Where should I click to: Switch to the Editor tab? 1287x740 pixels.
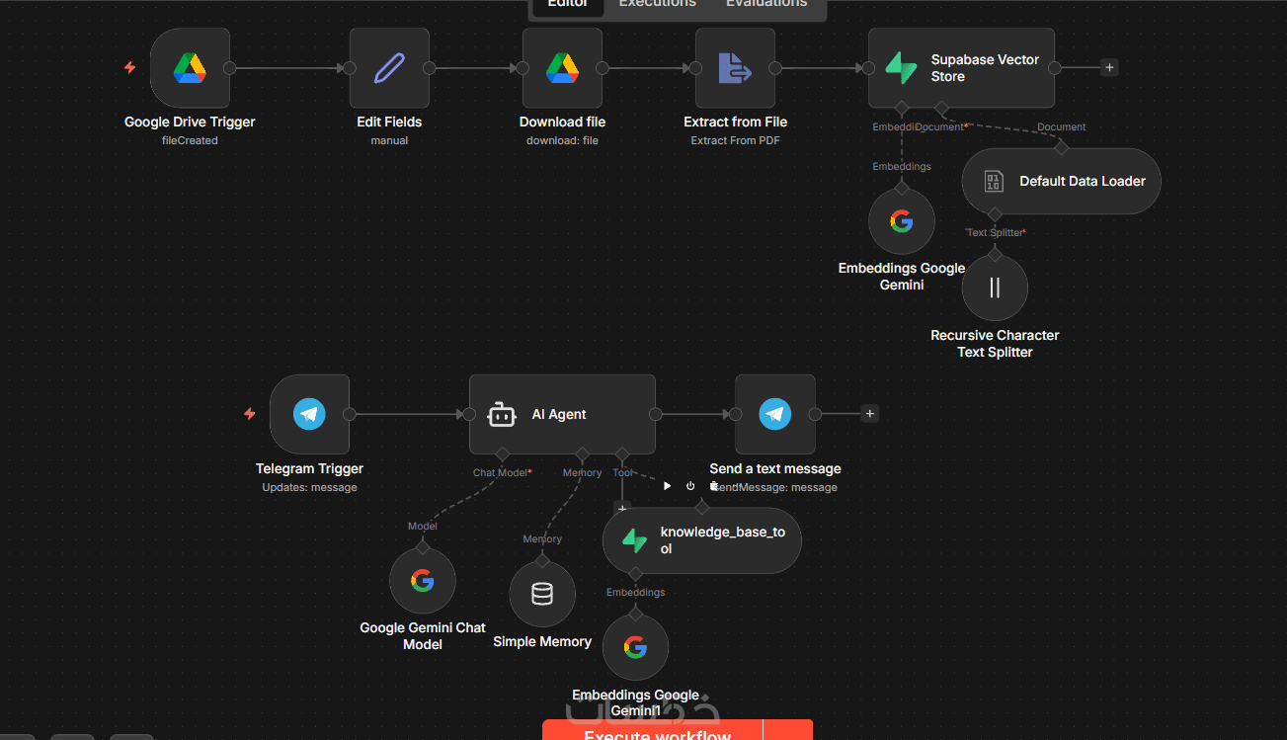coord(568,4)
